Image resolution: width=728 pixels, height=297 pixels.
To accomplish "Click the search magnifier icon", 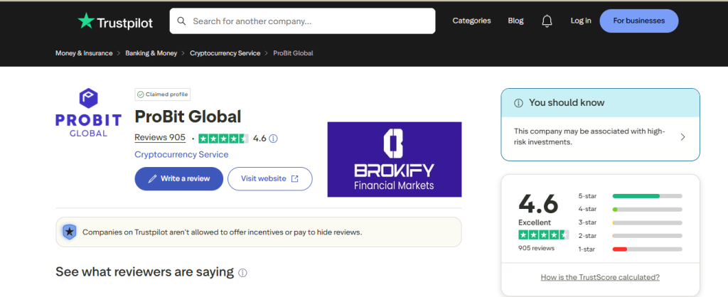I will click(181, 21).
